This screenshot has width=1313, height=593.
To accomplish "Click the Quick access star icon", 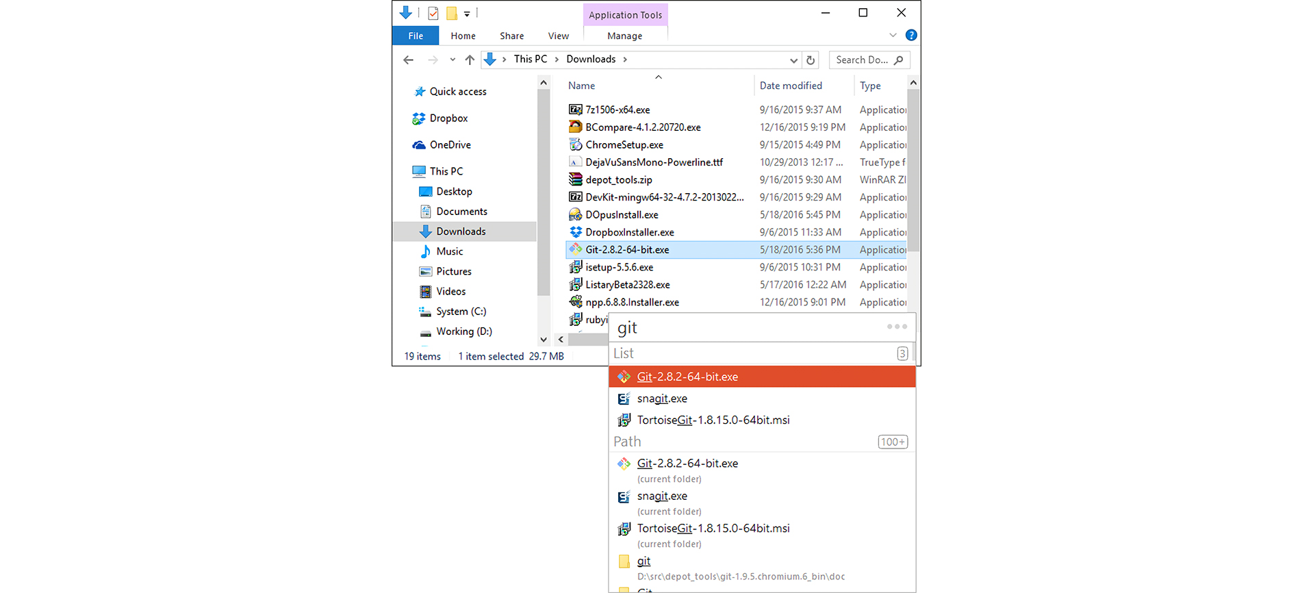I will click(420, 92).
